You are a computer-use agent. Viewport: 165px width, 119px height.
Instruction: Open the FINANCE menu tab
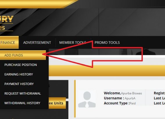9,42
